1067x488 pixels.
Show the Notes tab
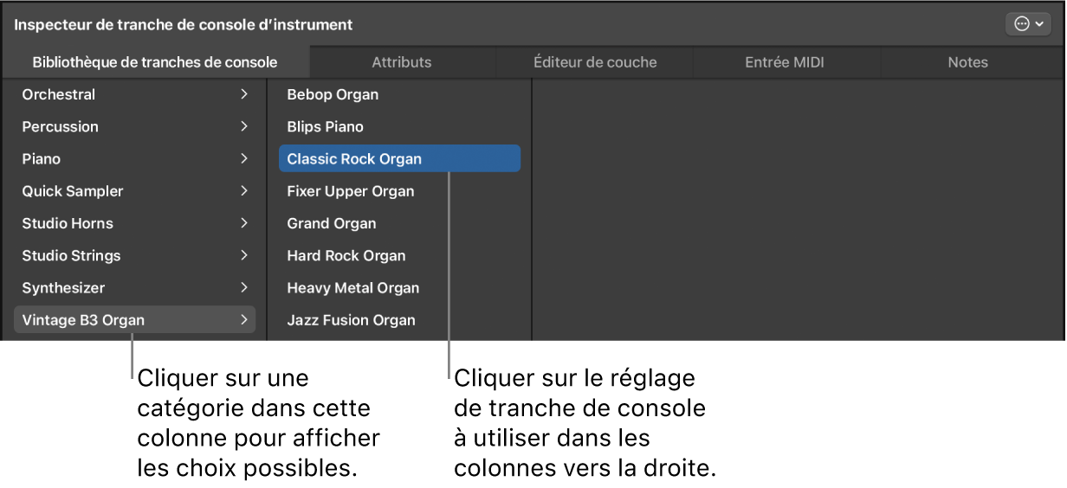[x=967, y=62]
